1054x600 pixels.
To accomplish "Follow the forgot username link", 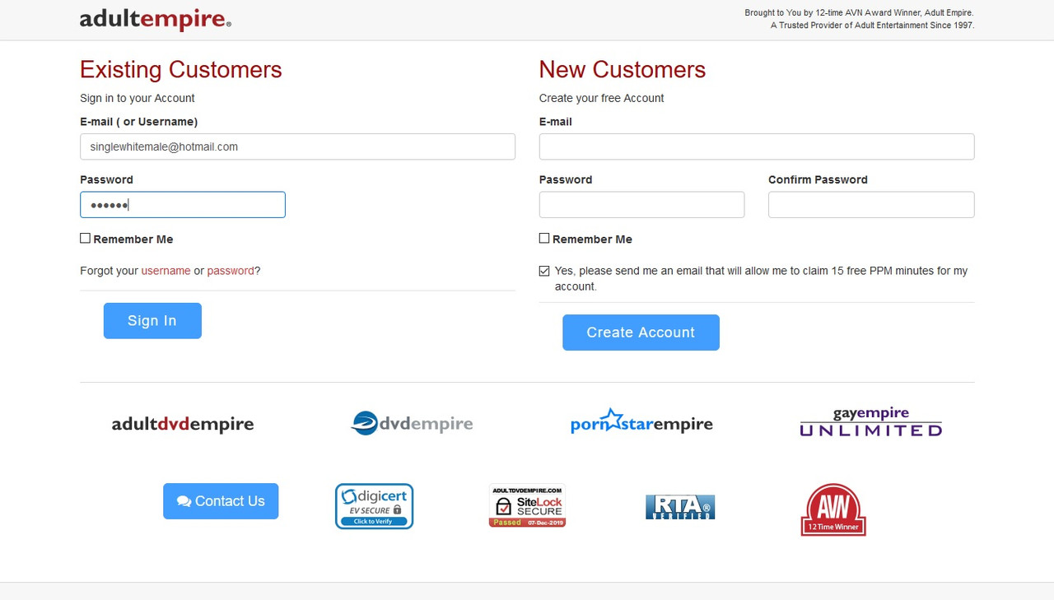I will (166, 271).
